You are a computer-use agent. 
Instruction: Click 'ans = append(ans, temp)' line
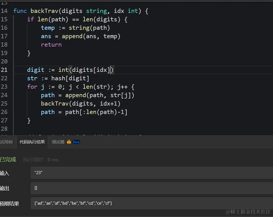tap(81, 36)
